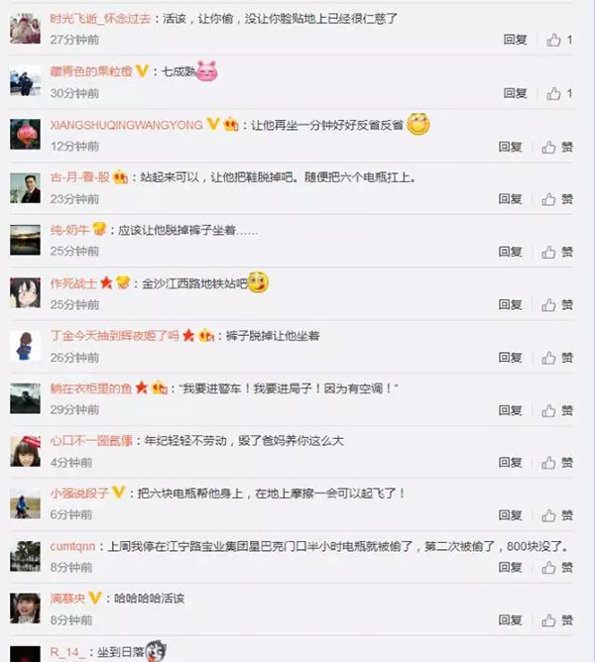This screenshot has width=595, height=662.
Task: Visit 小强说段子's profile from username
Action: pyautogui.click(x=79, y=494)
